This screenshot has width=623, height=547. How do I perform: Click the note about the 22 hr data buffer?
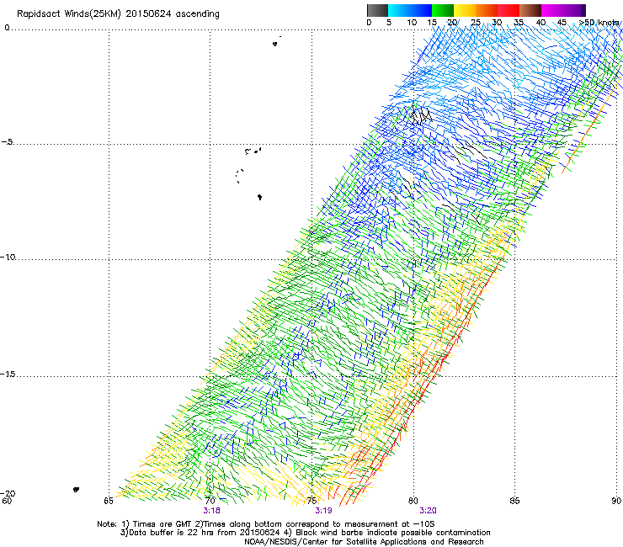pyautogui.click(x=201, y=533)
